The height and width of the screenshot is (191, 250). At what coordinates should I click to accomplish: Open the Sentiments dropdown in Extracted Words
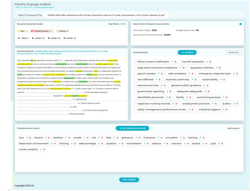pos(234,52)
